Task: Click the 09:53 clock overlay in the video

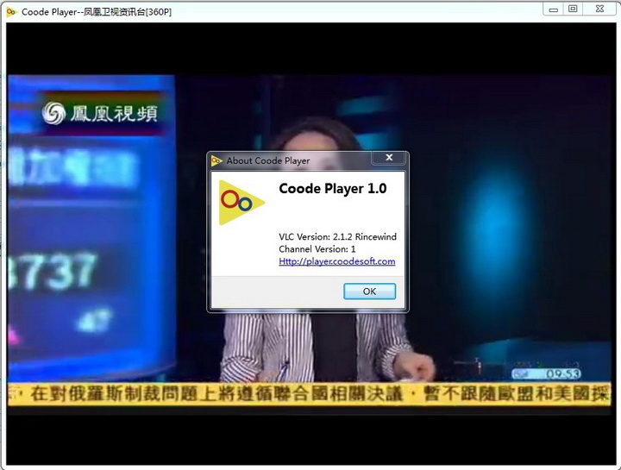Action: 547,373
